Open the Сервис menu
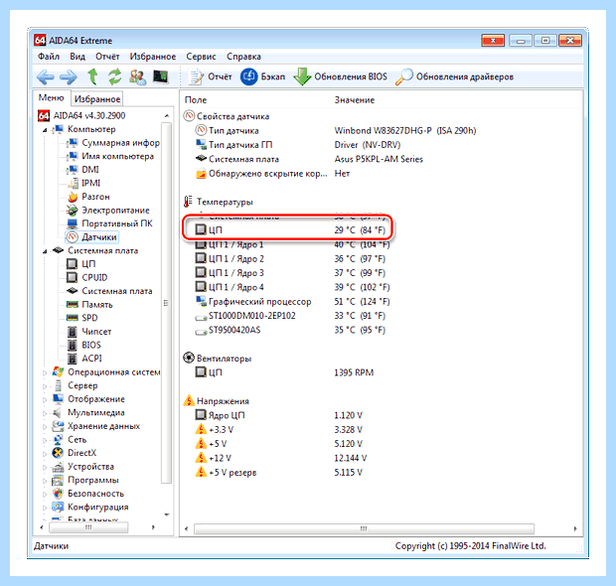616x586 pixels. tap(201, 57)
